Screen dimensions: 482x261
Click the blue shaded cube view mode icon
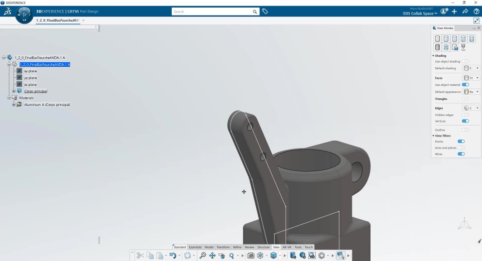click(274, 255)
